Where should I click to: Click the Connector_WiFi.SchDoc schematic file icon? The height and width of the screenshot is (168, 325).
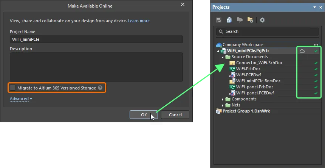click(232, 63)
